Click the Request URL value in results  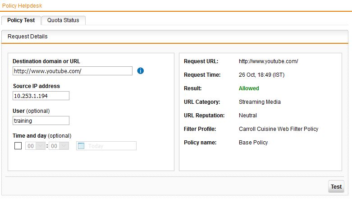click(268, 61)
